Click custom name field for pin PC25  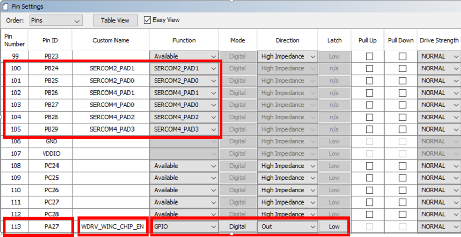(x=111, y=178)
